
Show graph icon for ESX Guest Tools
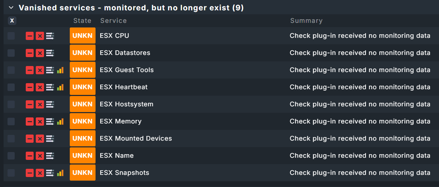point(60,70)
